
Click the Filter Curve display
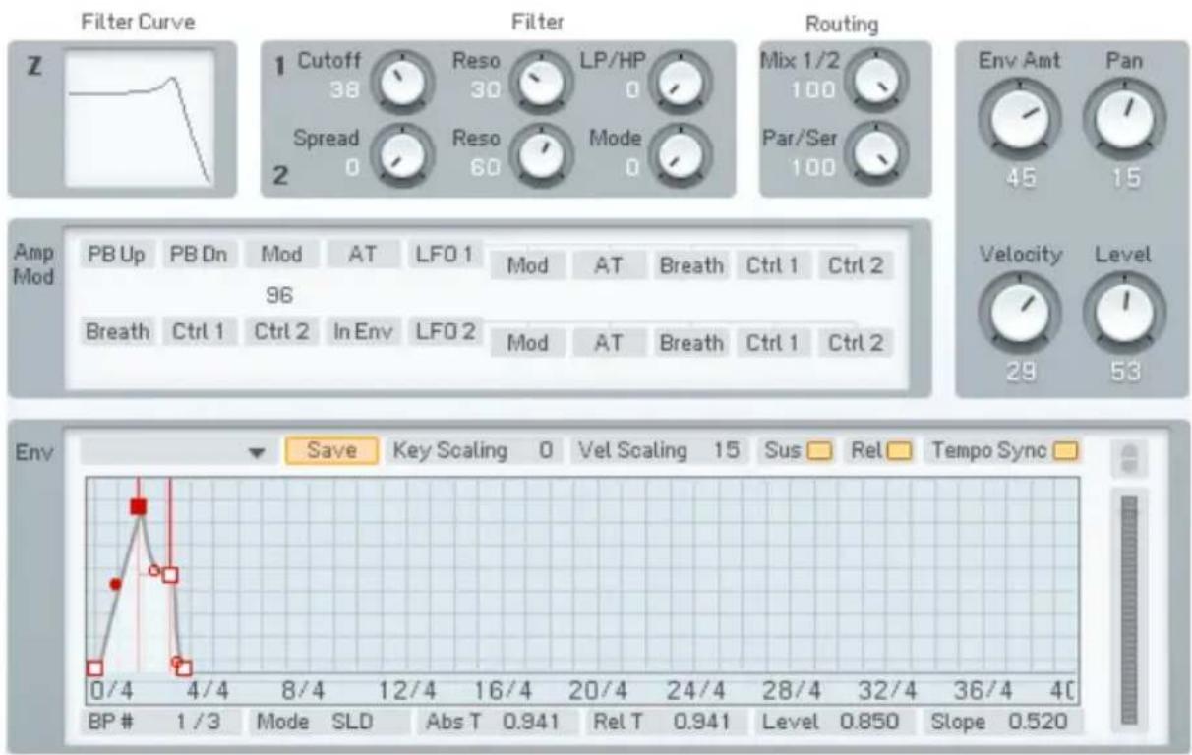pos(138,119)
